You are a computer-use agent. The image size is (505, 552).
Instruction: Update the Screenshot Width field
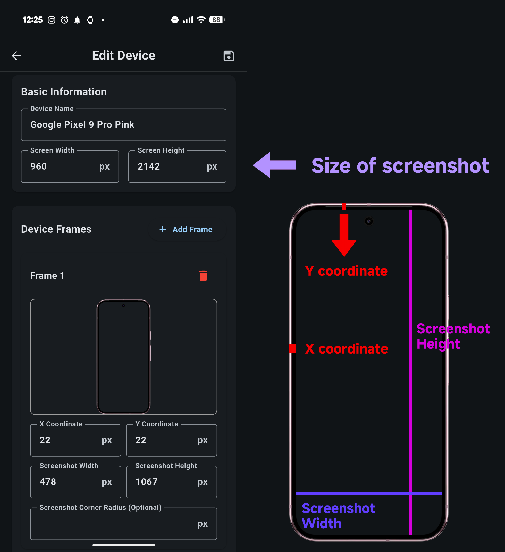[75, 482]
